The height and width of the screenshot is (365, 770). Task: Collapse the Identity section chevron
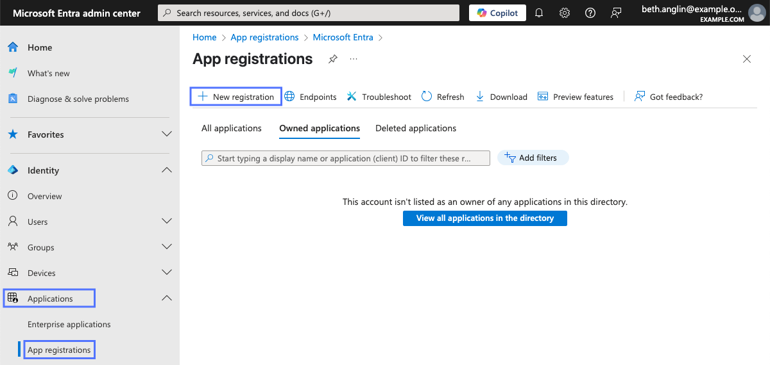click(167, 170)
